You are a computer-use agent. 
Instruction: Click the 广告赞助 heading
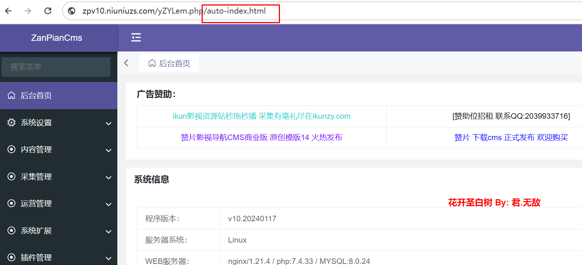[x=156, y=94]
